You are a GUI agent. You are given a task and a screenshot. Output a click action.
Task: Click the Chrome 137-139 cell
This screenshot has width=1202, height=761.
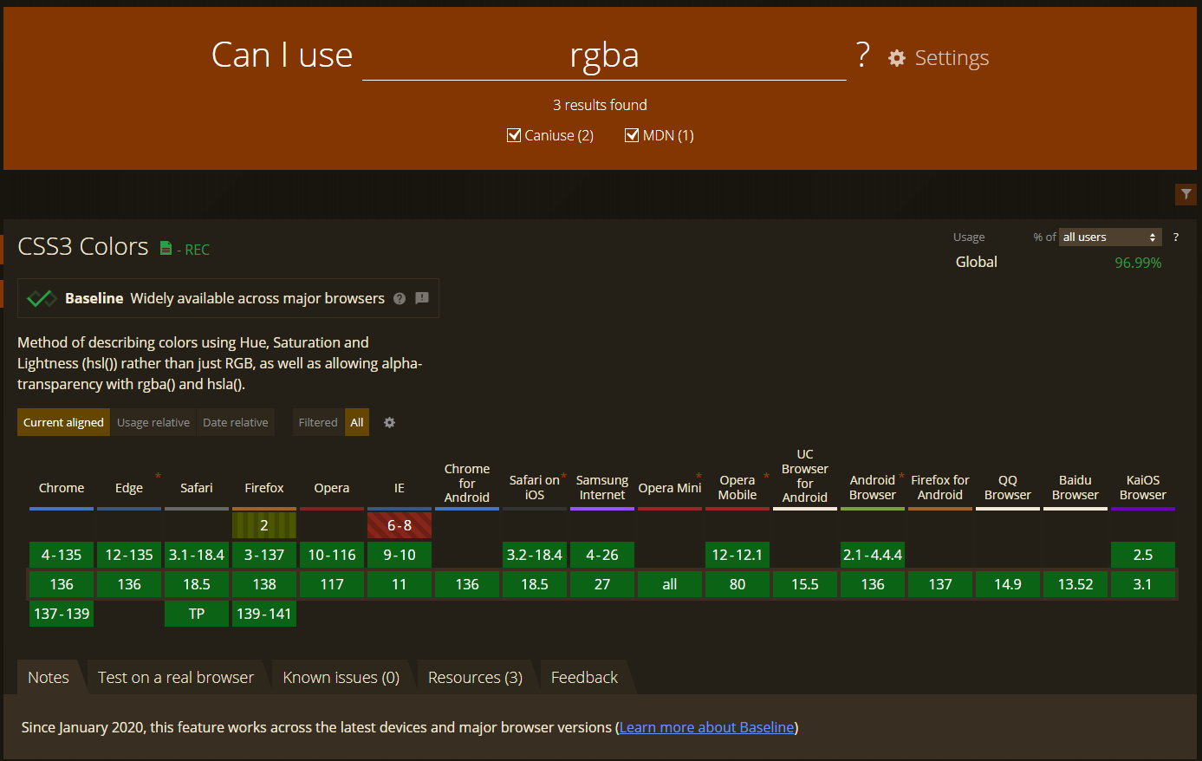[x=62, y=614]
